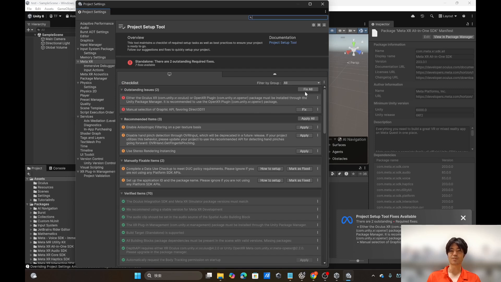Open the version history icon in Unity toolbar

click(x=422, y=16)
